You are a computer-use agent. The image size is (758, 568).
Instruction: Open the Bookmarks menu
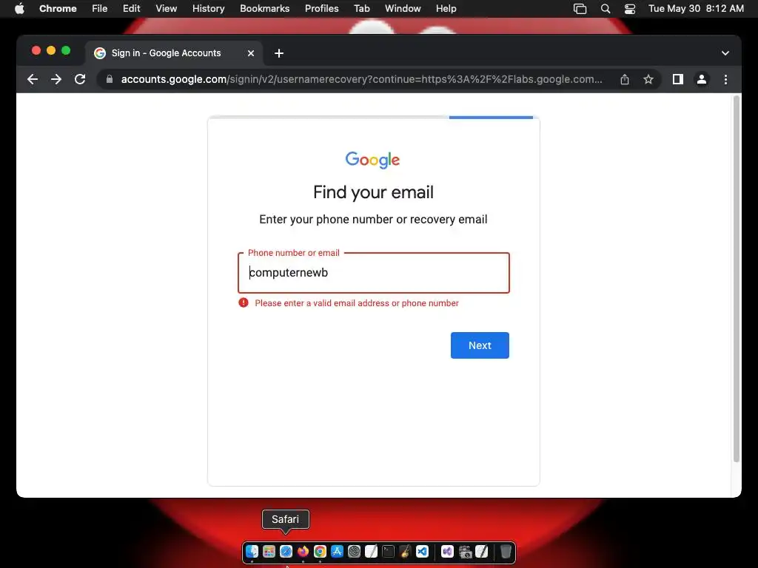pyautogui.click(x=264, y=8)
